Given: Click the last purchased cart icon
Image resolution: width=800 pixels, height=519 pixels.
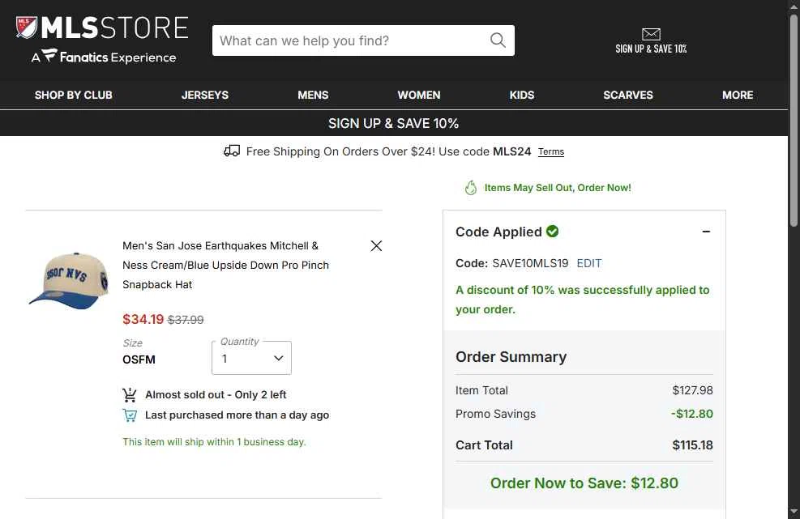Looking at the screenshot, I should click(x=130, y=415).
